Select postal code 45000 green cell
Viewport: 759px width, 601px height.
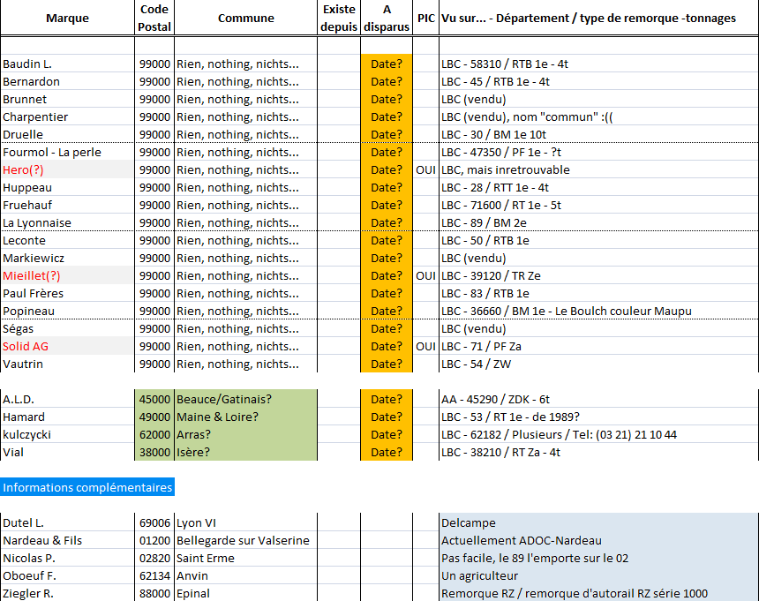point(154,399)
